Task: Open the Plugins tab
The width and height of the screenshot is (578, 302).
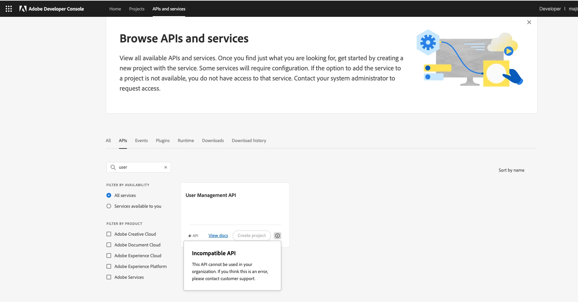Action: 163,141
